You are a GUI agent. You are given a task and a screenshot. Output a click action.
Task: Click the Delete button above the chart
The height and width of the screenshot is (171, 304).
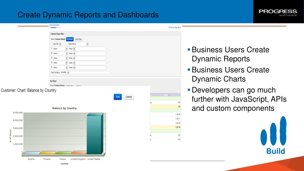point(129,97)
